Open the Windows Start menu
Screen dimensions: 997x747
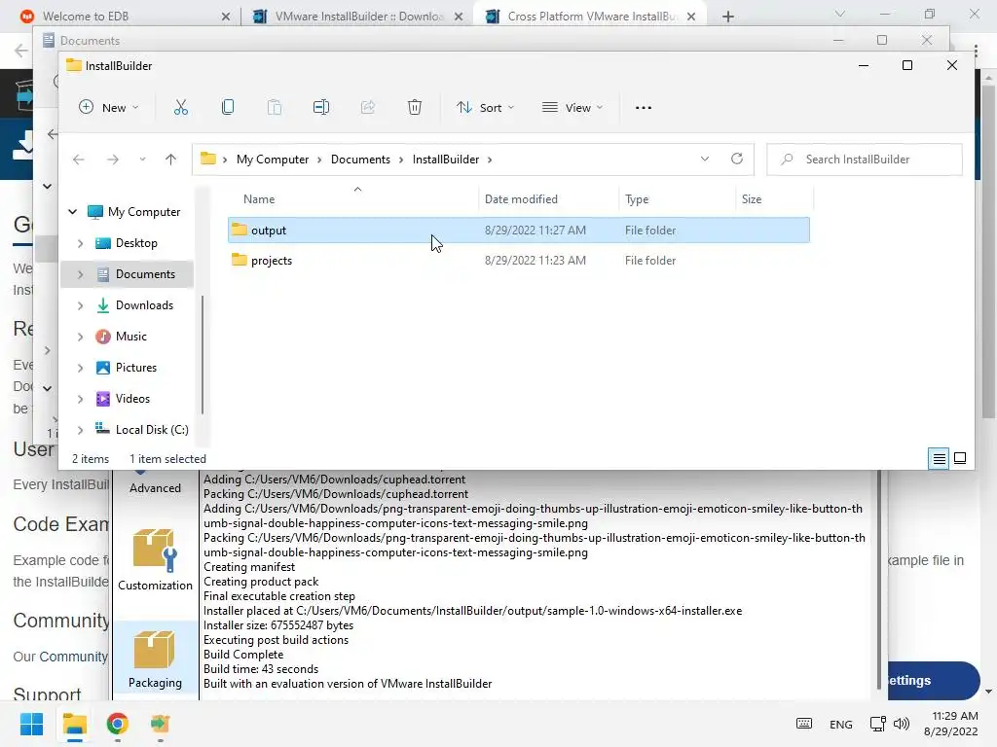pyautogui.click(x=31, y=724)
